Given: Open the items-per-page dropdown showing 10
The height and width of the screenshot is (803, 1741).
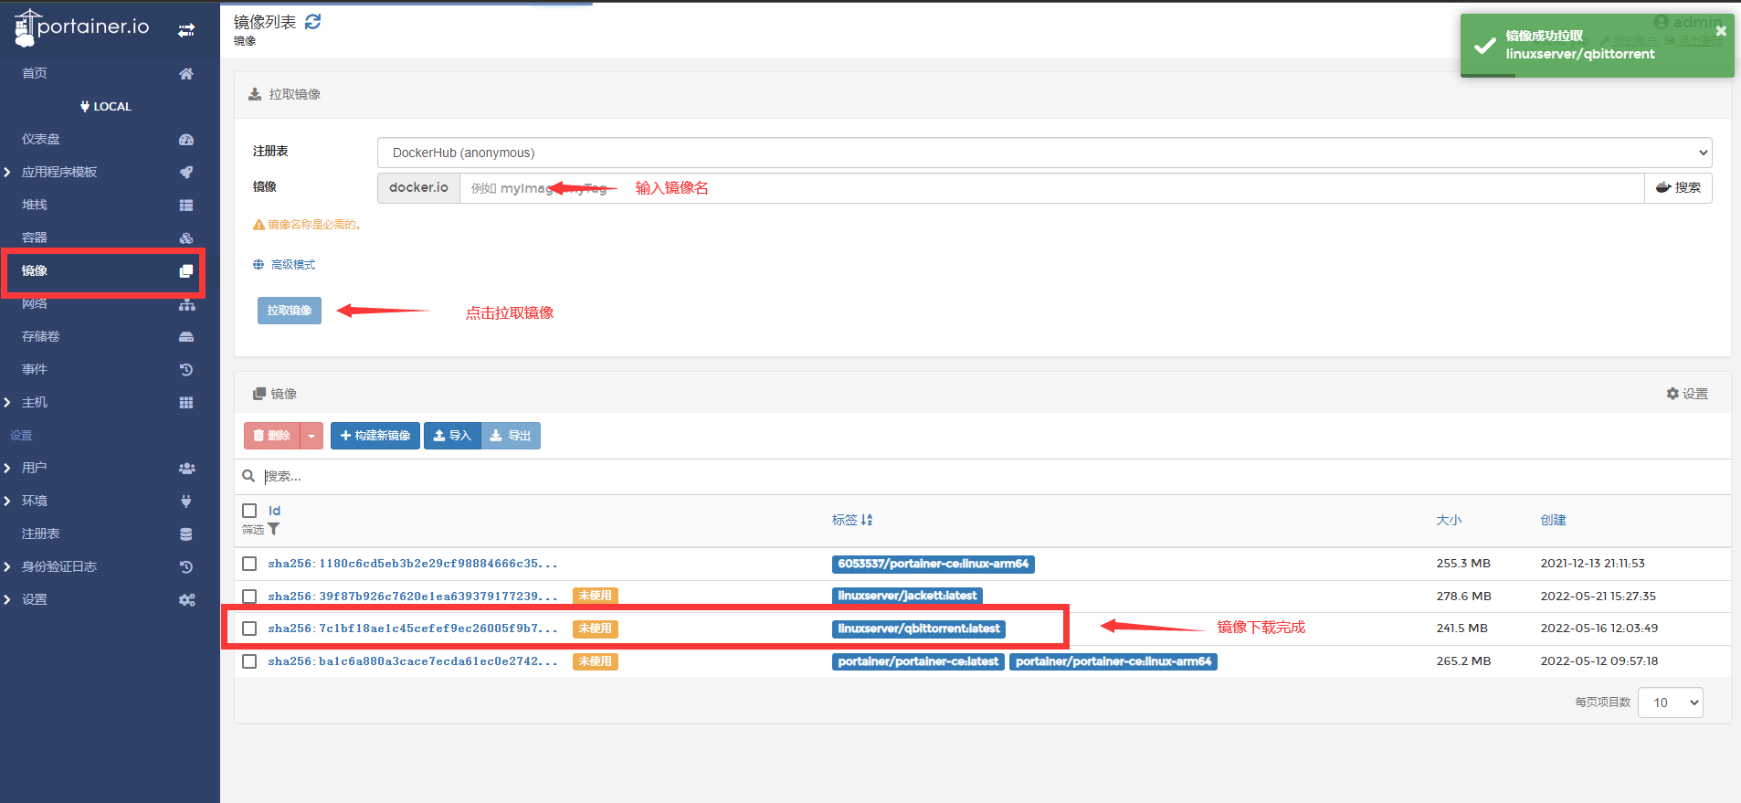Looking at the screenshot, I should (1670, 703).
